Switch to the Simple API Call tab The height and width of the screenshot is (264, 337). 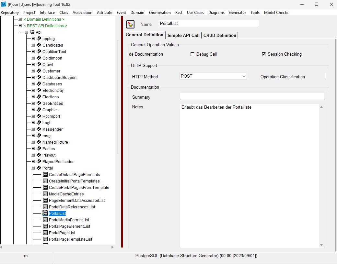tap(183, 35)
